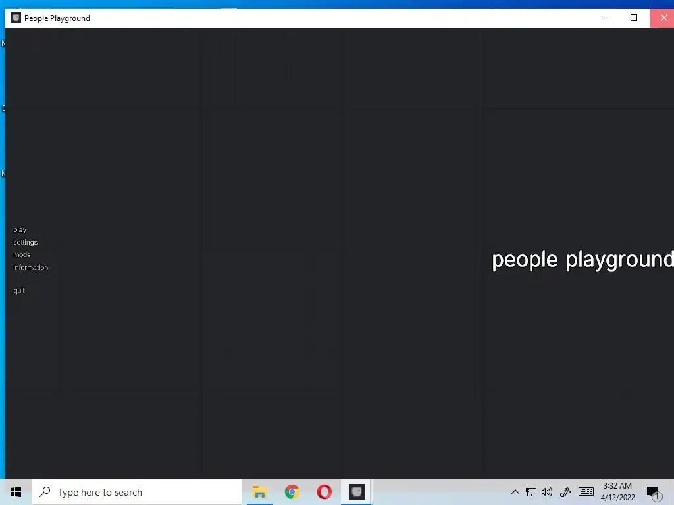The image size is (674, 505).
Task: Launch Opera browser from taskbar
Action: pyautogui.click(x=324, y=492)
